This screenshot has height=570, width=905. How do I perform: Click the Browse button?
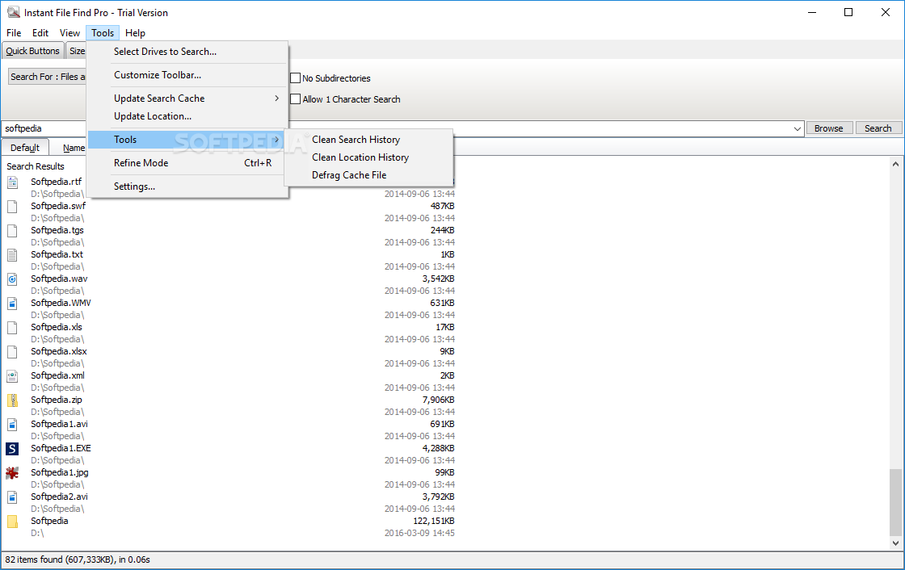coord(829,128)
